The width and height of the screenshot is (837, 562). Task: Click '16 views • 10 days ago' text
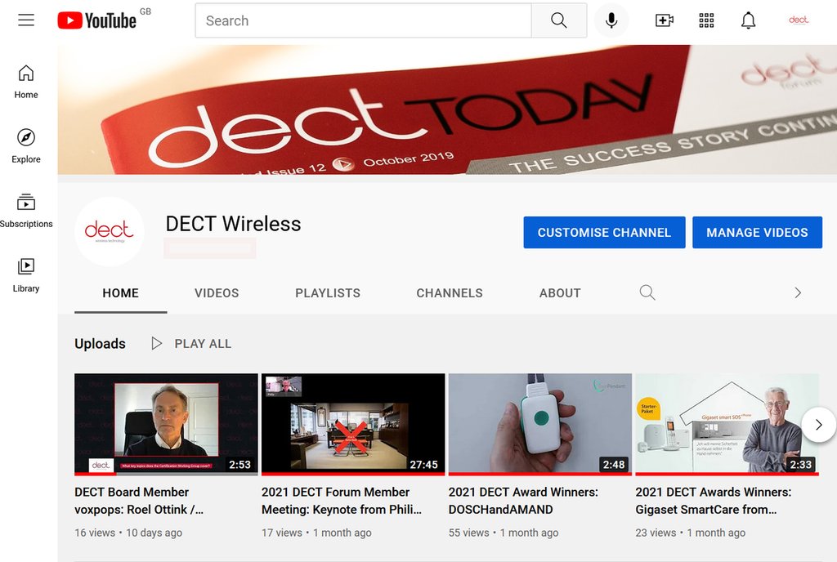(x=128, y=533)
